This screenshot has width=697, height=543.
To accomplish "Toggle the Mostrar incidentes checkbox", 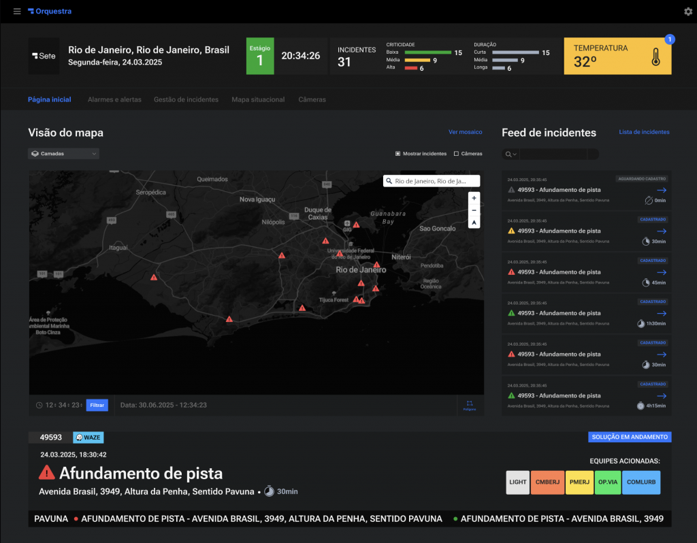I will (398, 154).
